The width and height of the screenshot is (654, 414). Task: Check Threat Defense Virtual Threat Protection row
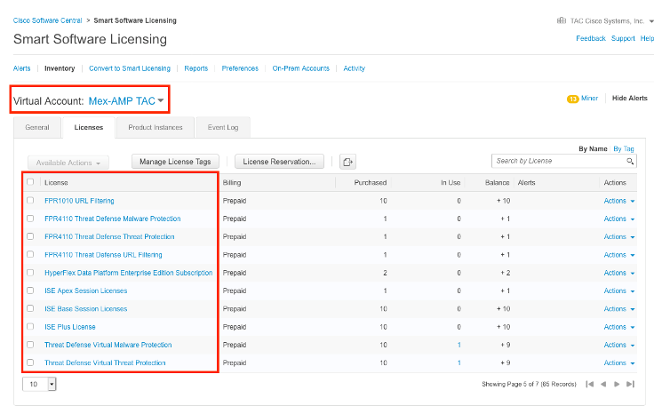(x=30, y=362)
